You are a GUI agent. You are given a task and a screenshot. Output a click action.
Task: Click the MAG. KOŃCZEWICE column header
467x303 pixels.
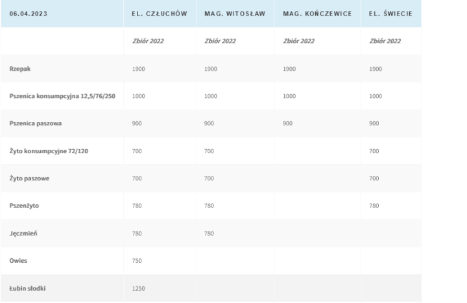coord(317,14)
